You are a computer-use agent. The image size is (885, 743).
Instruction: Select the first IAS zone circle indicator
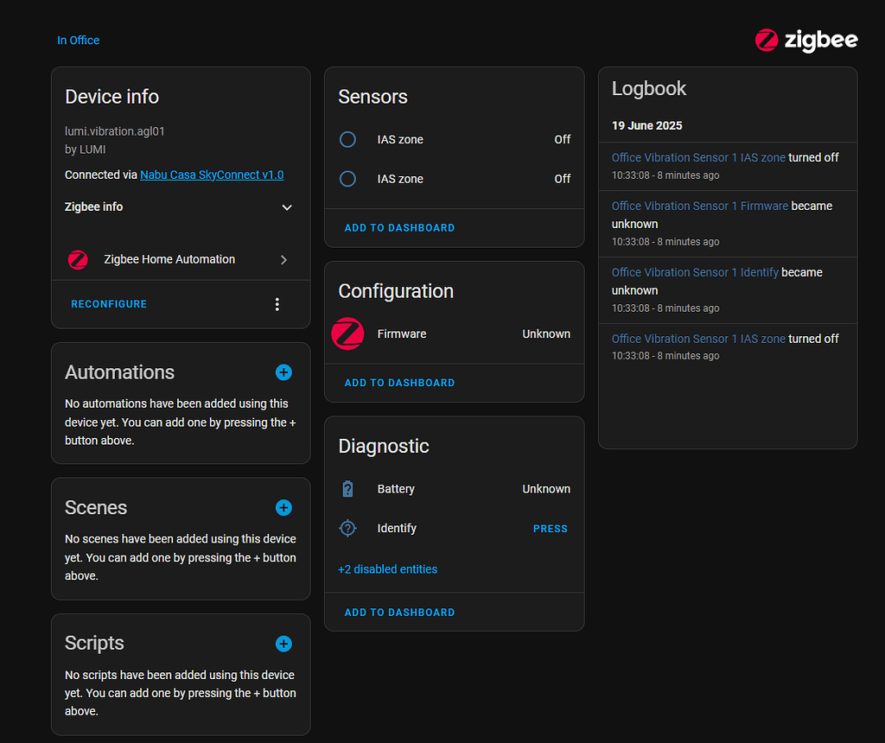[x=347, y=139]
